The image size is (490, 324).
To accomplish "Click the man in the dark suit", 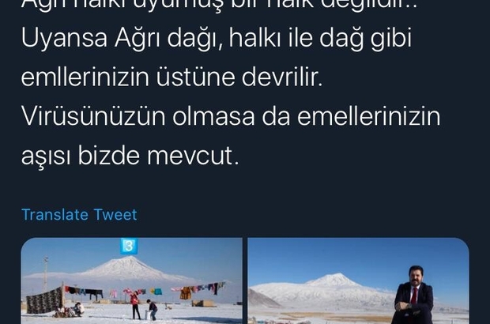I will point(413,296).
